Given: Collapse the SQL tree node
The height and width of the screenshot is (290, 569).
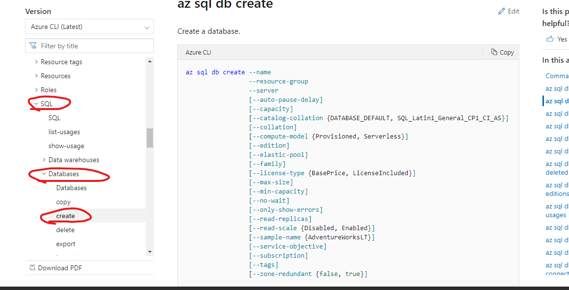Looking at the screenshot, I should (36, 104).
